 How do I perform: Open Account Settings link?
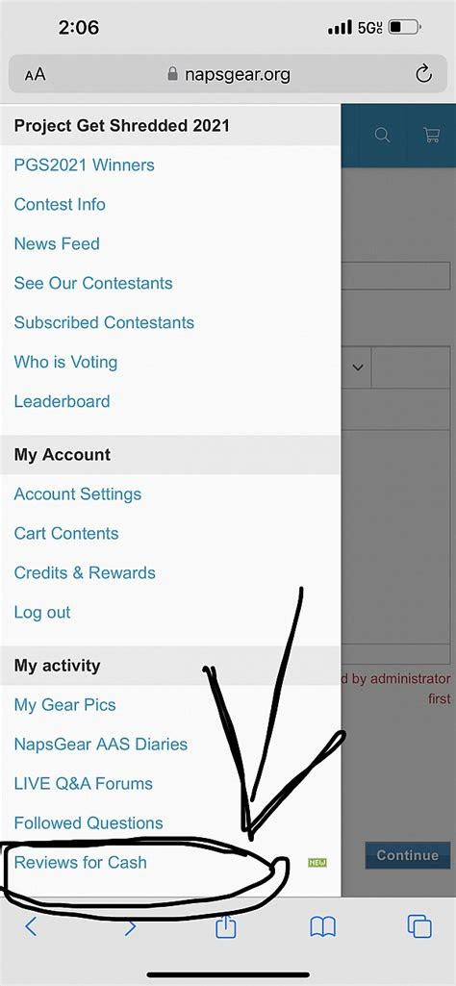coord(77,494)
